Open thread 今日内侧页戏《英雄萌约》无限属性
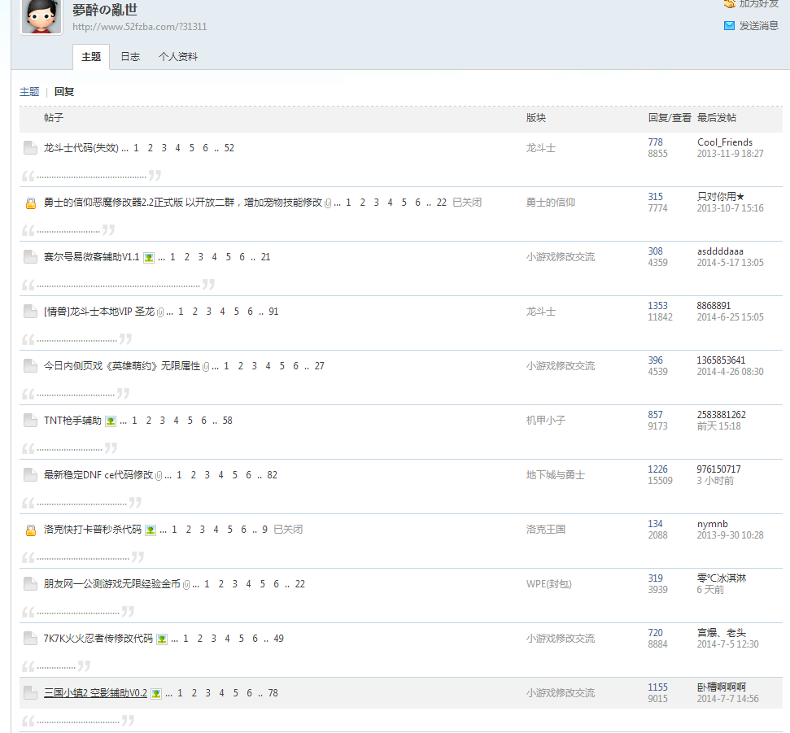The width and height of the screenshot is (790, 733). 122,366
